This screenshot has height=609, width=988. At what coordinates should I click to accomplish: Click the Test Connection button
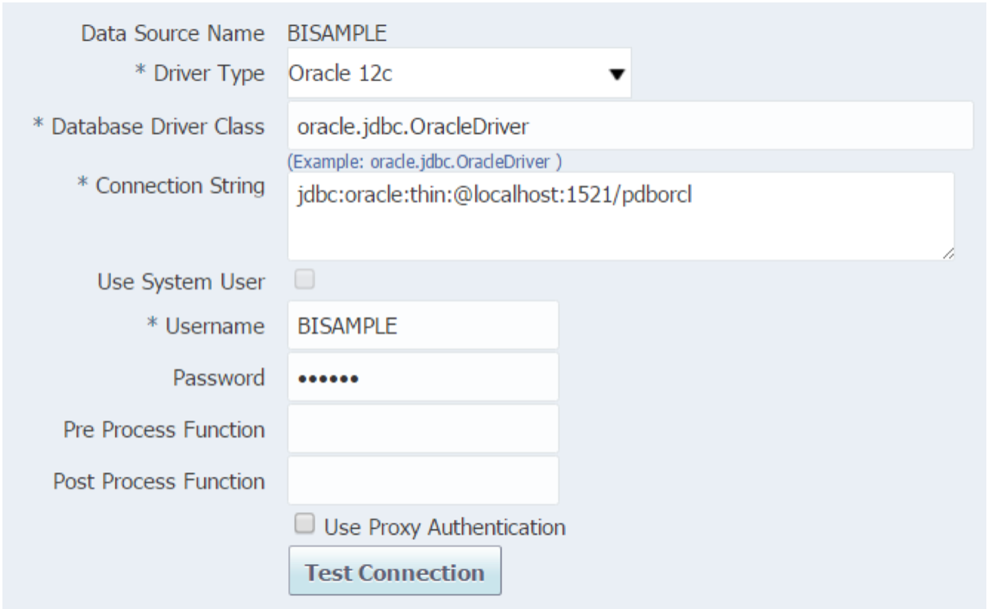coord(394,571)
